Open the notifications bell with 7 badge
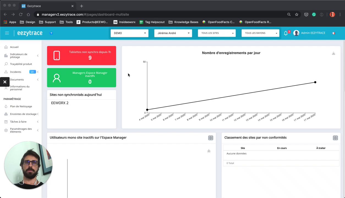 pos(286,33)
